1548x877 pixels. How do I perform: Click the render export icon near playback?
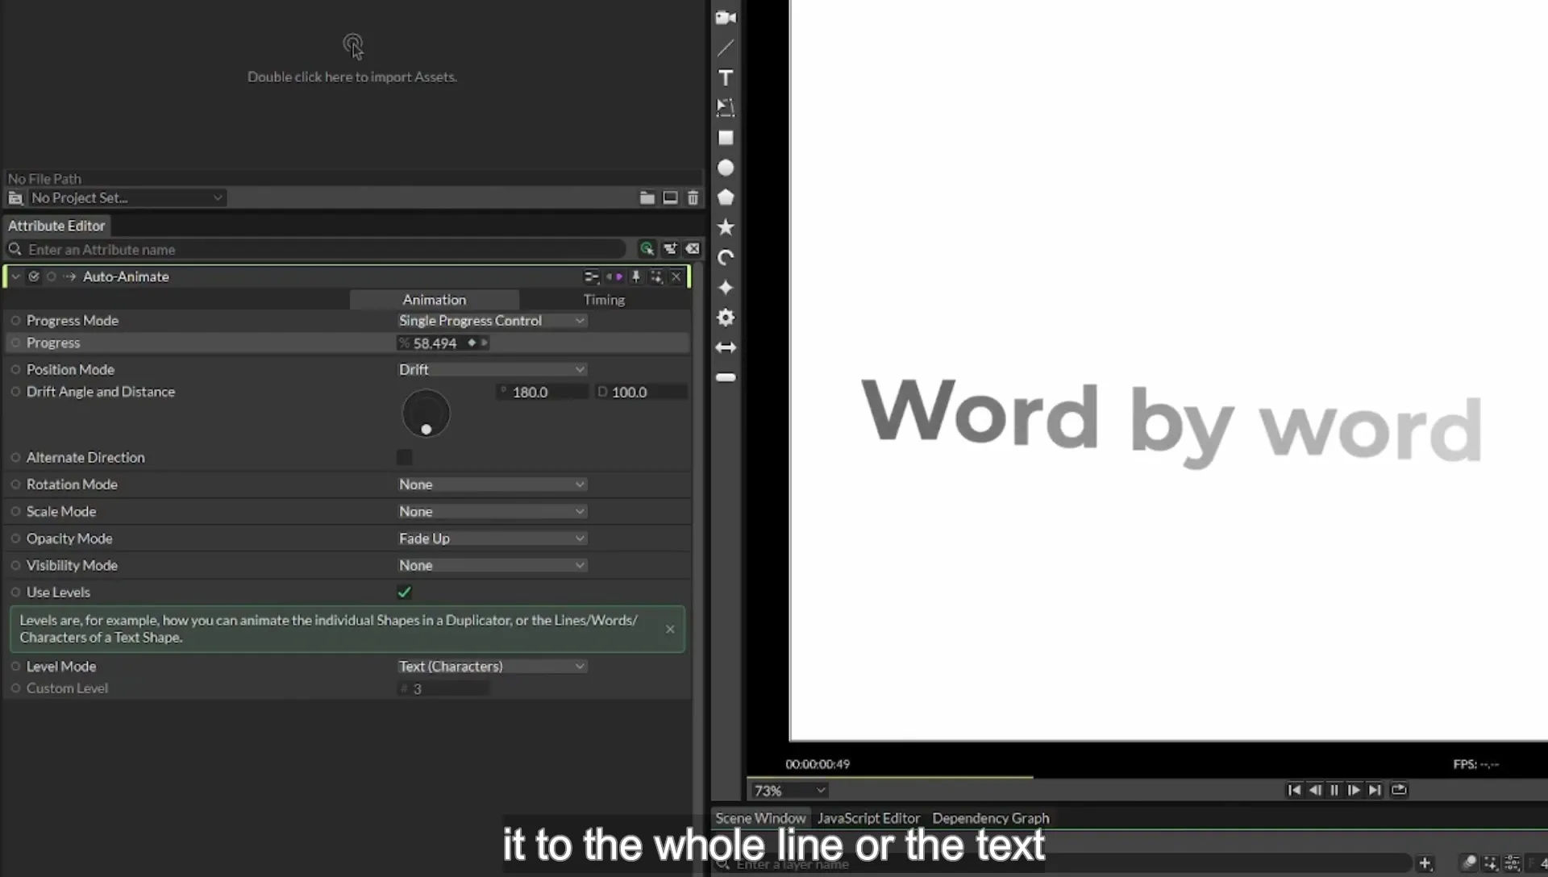pyautogui.click(x=1399, y=790)
